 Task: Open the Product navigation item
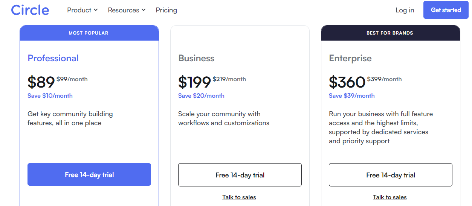tap(82, 10)
